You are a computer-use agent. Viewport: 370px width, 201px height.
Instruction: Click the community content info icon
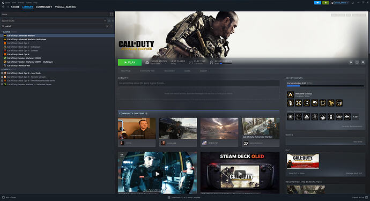coord(146,114)
